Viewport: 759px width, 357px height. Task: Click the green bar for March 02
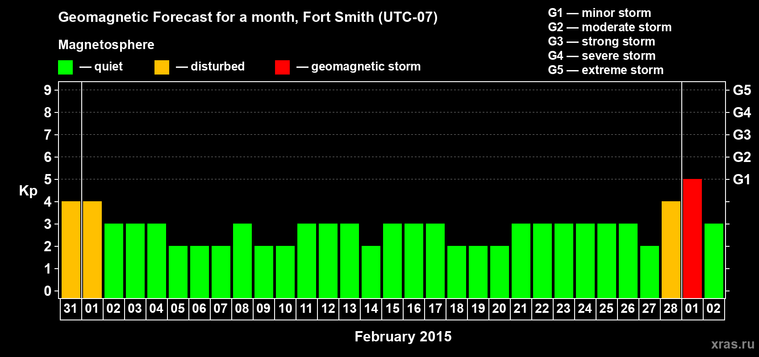tap(714, 261)
